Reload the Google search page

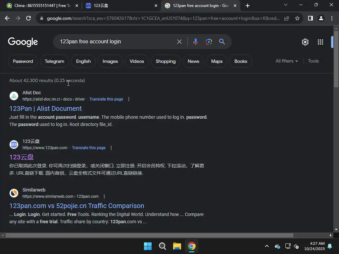[28, 19]
